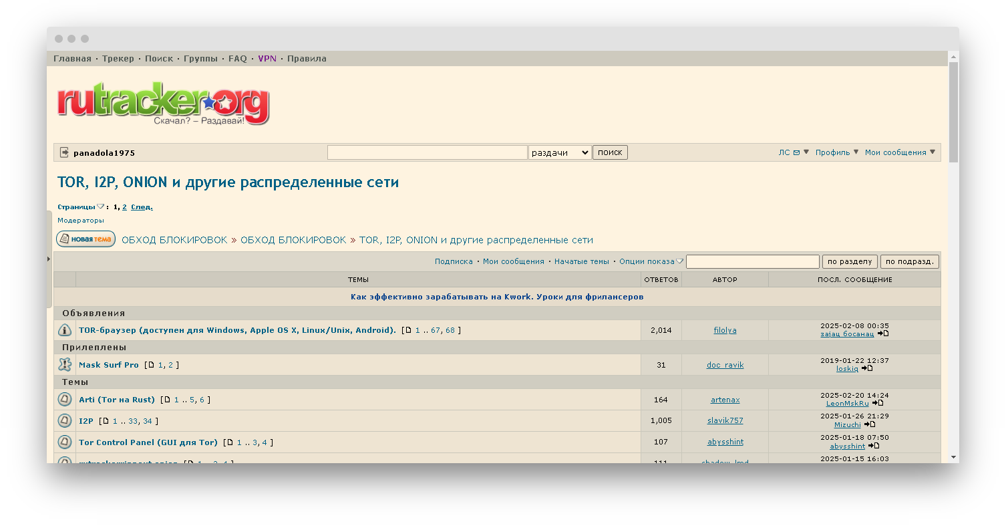
Task: Click the rutracker.org logo
Action: point(163,104)
